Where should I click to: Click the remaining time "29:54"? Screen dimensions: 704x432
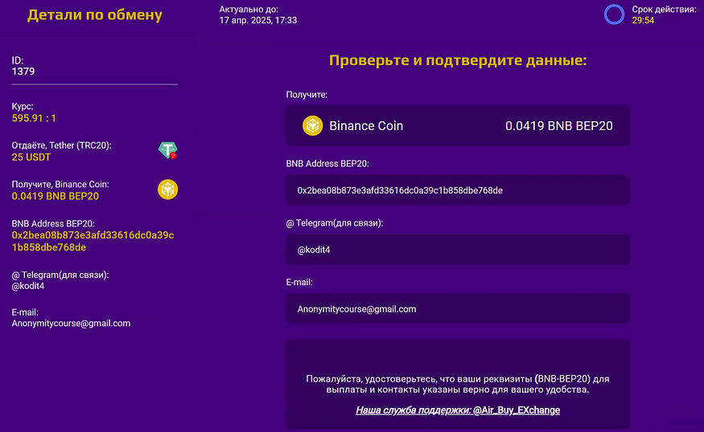pos(643,20)
